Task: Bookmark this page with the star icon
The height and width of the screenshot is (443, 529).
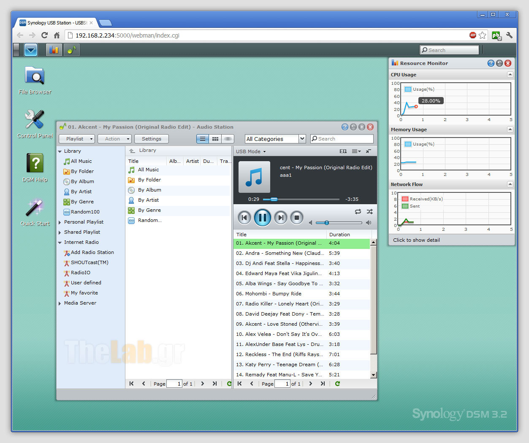Action: [483, 35]
